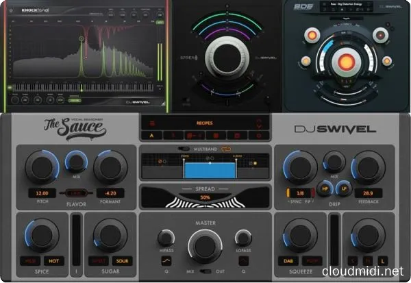The image size is (411, 283).
Task: Click the green peak node circle in Knocktonal
Action: [x=82, y=39]
